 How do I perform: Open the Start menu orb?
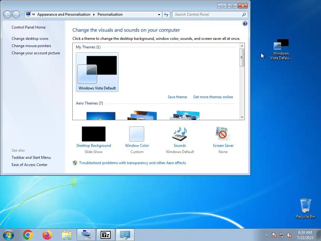pos(8,235)
